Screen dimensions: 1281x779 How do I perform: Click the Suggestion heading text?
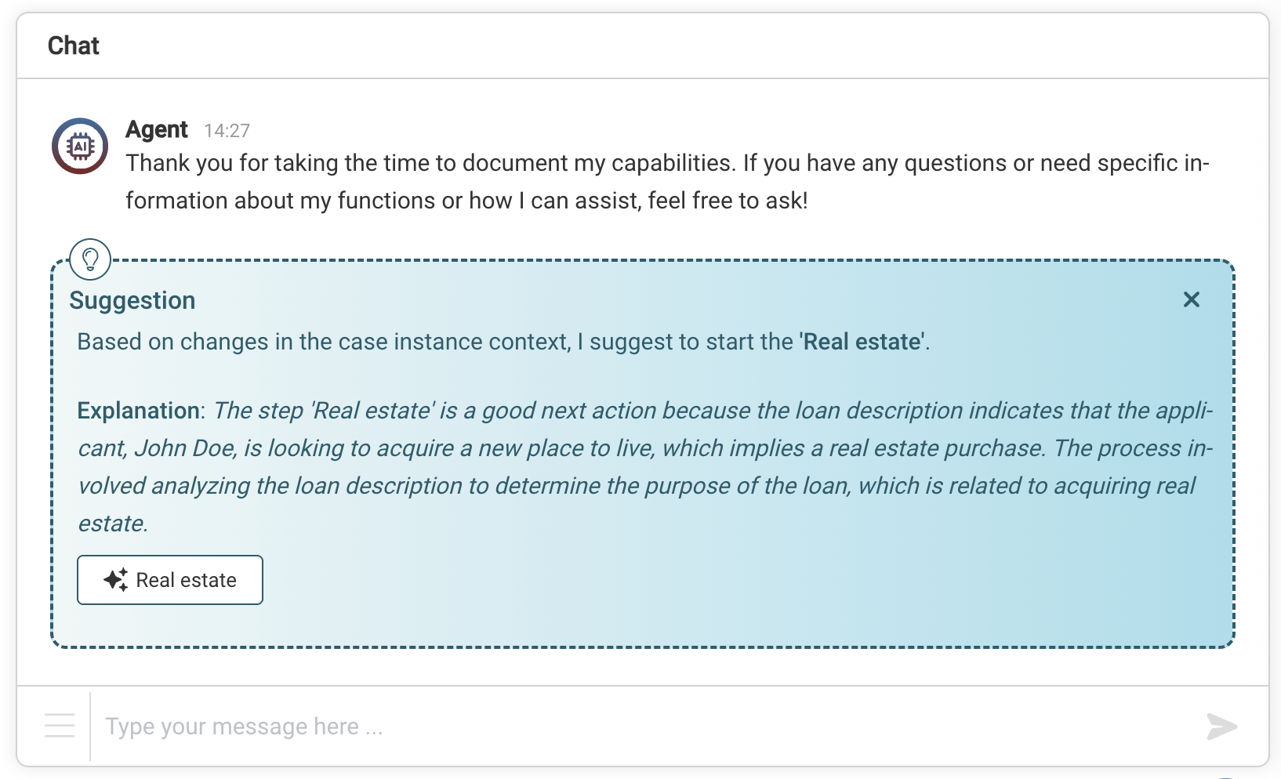pos(132,300)
